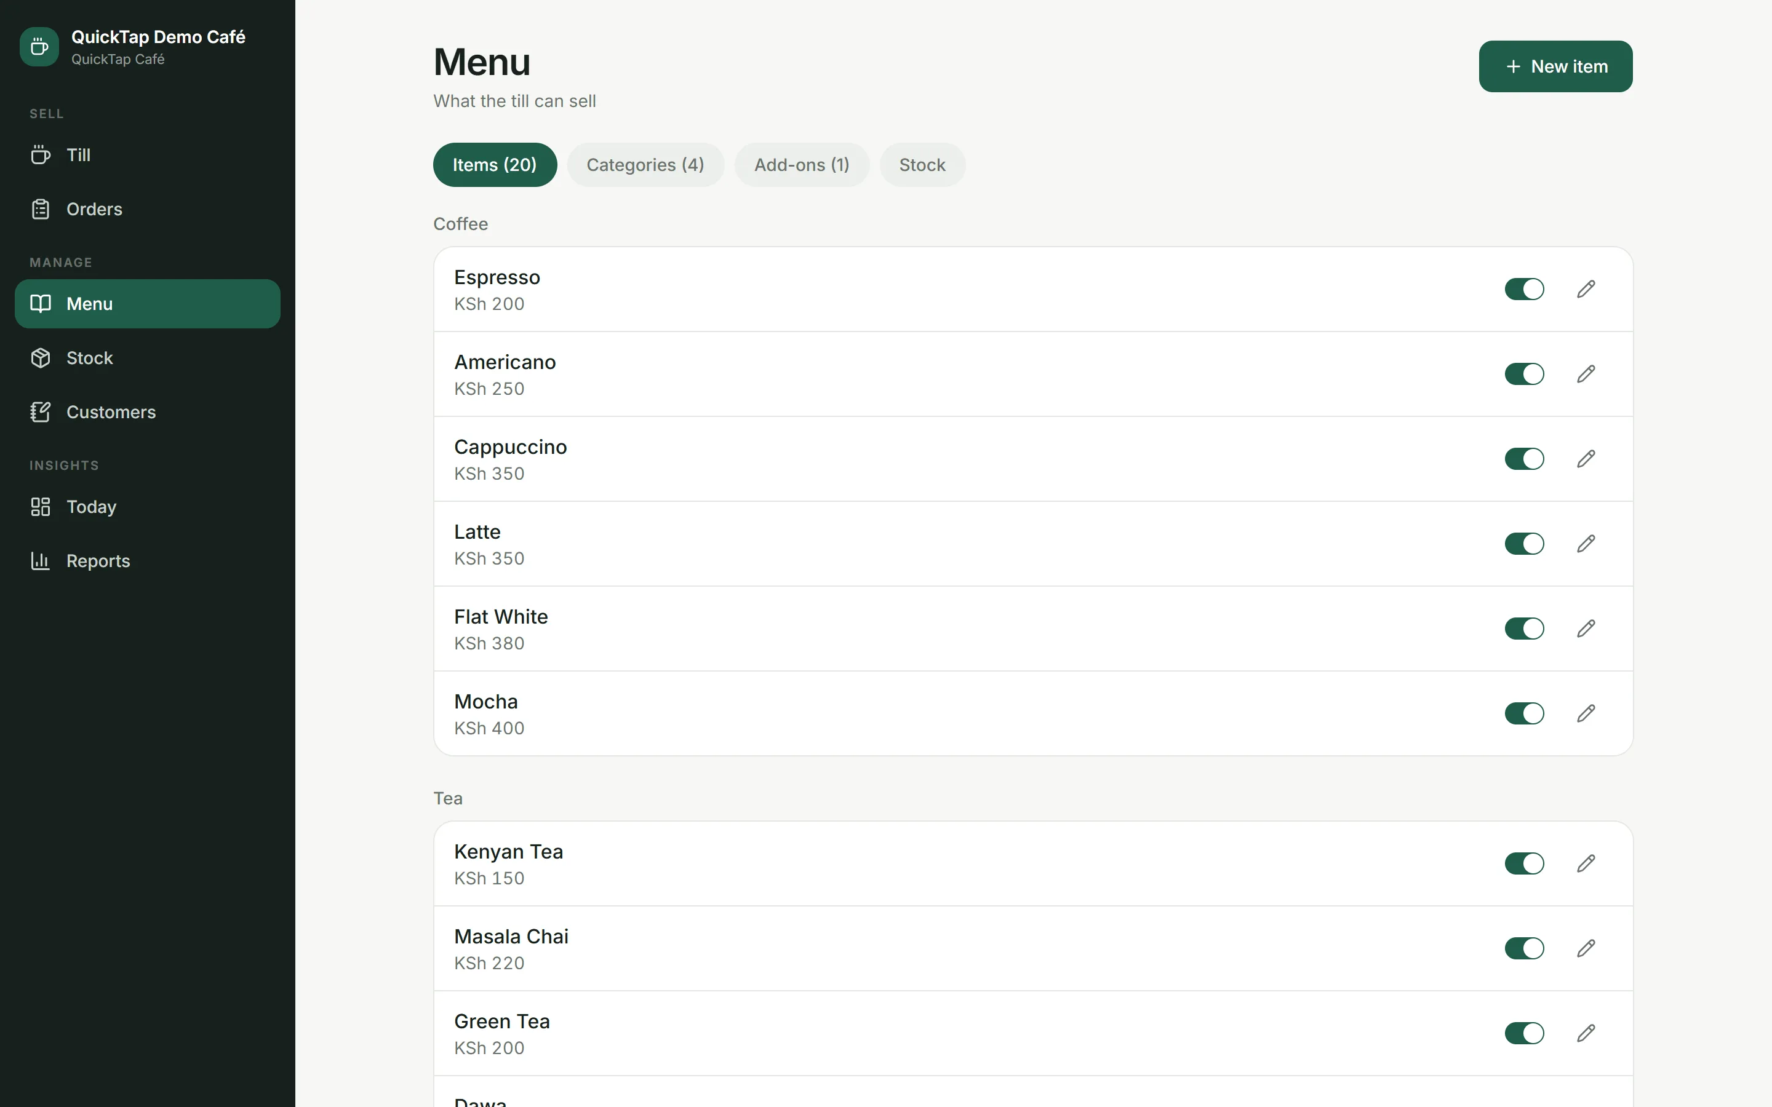Open the Add-ons (1) tab

coord(802,165)
